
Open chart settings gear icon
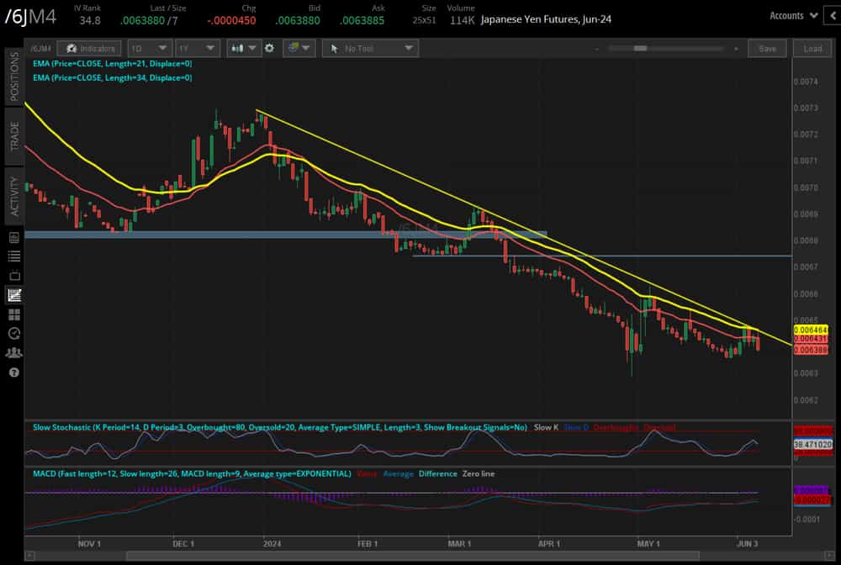click(x=269, y=49)
